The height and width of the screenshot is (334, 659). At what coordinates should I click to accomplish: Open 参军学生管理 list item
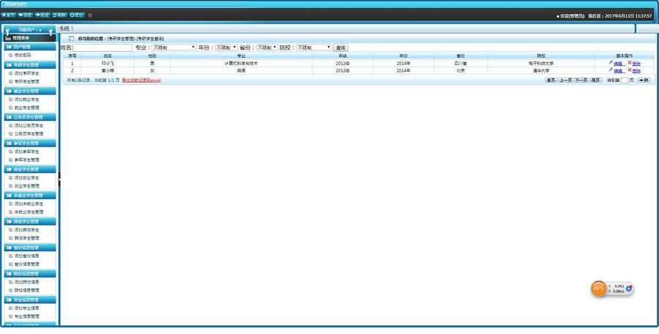click(26, 160)
